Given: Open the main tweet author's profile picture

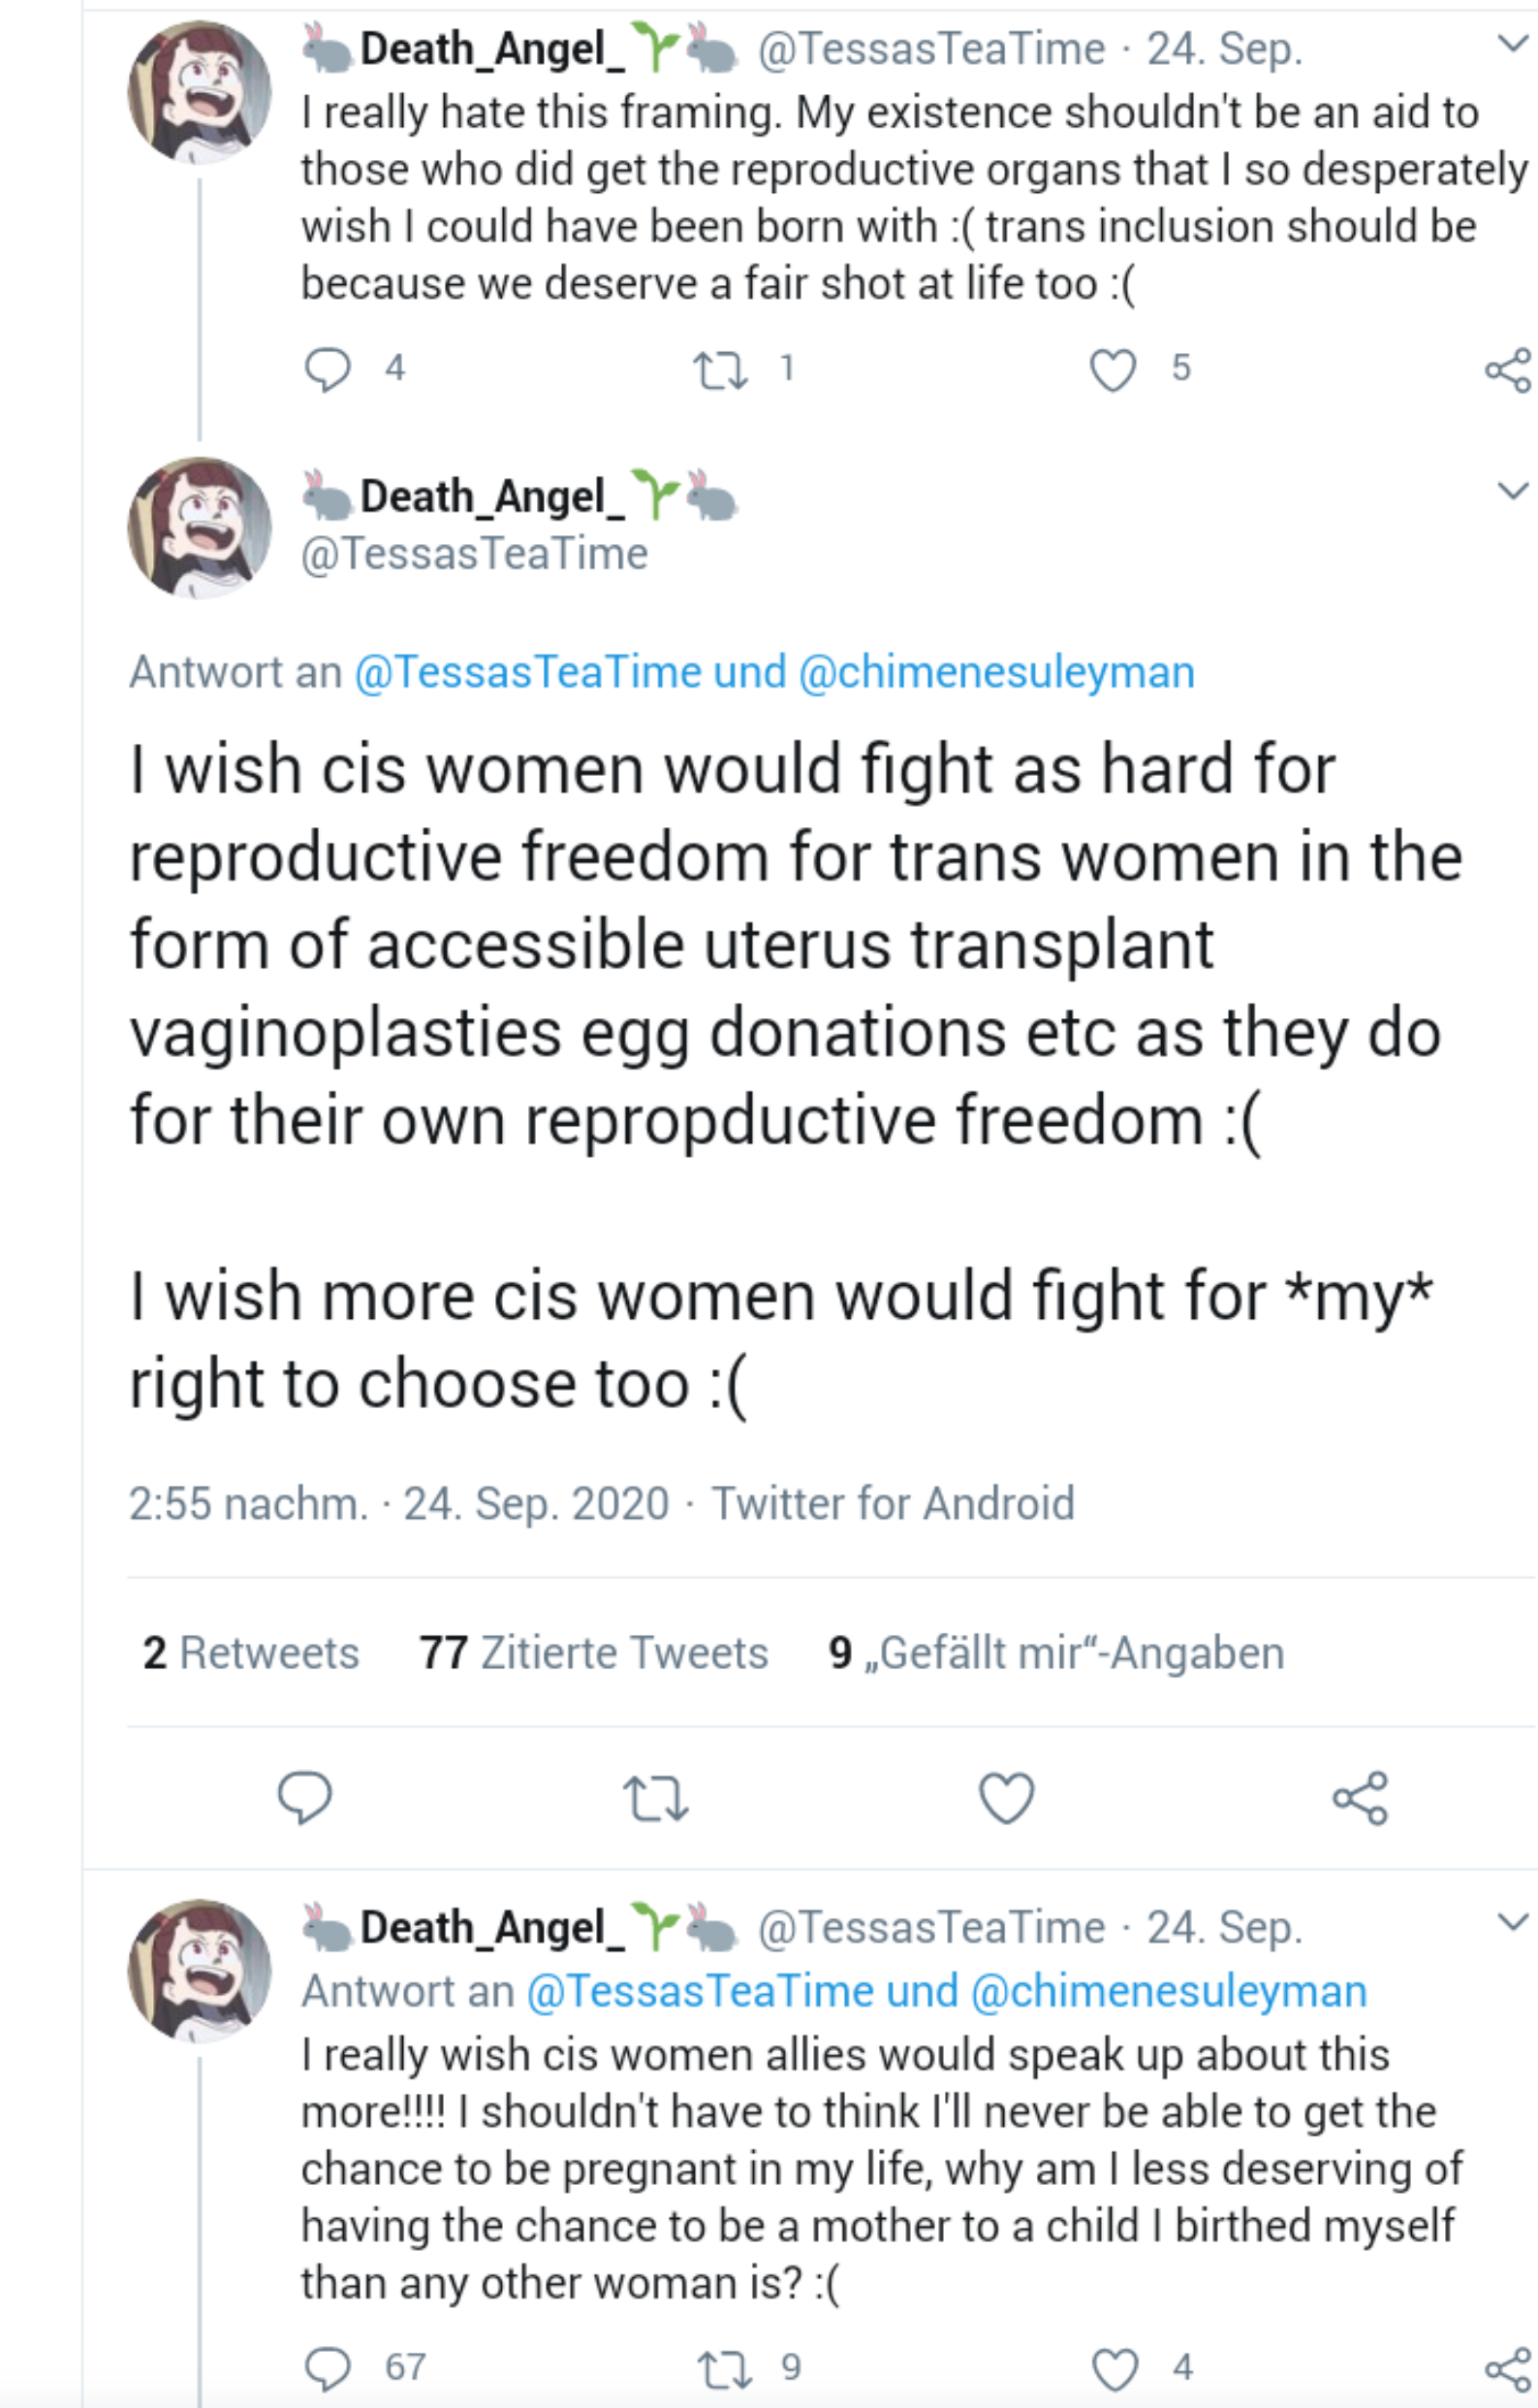Looking at the screenshot, I should click(x=199, y=527).
